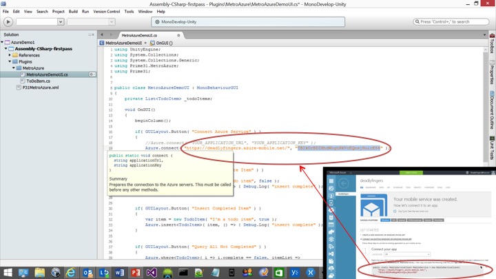496x279 pixels.
Task: Expand the References folder
Action: pyautogui.click(x=10, y=55)
